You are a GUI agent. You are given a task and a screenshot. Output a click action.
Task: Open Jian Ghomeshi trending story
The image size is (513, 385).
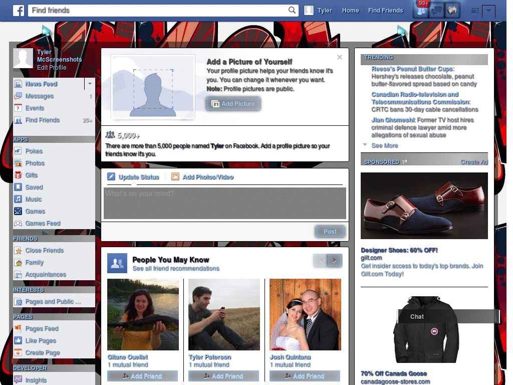tap(393, 120)
